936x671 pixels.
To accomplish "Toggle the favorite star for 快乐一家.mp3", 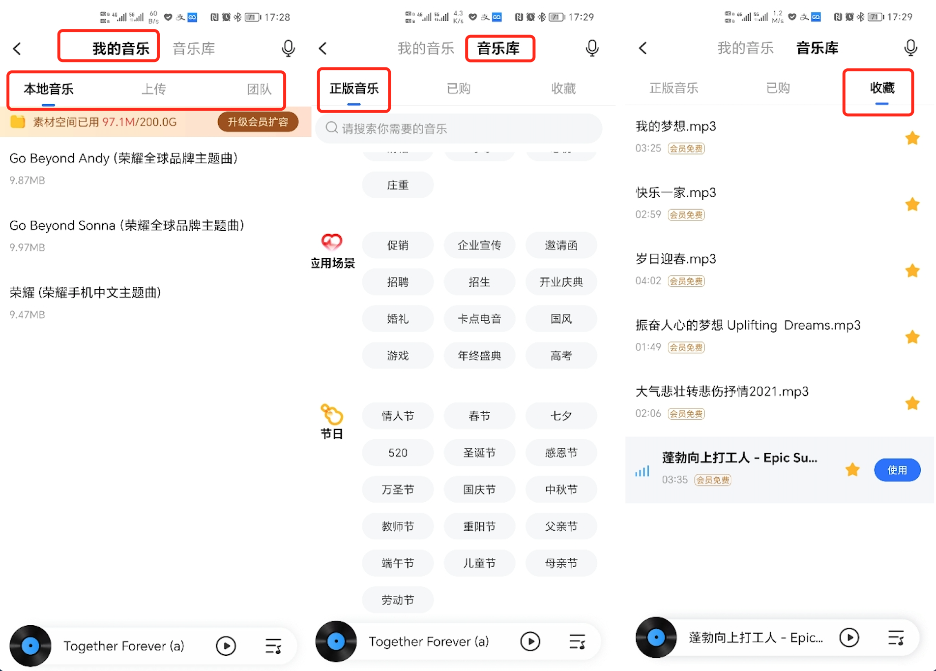I will tap(912, 204).
